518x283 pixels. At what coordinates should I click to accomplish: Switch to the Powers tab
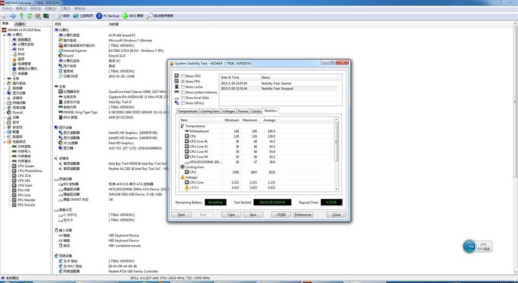click(243, 111)
